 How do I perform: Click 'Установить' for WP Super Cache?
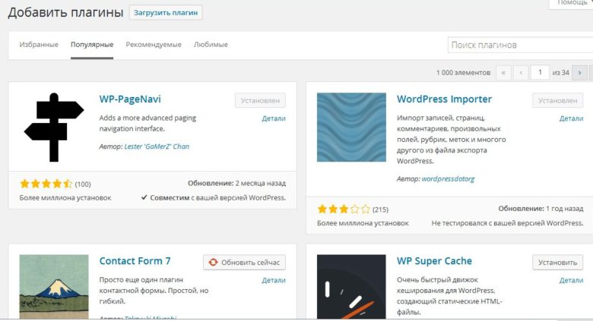point(558,263)
